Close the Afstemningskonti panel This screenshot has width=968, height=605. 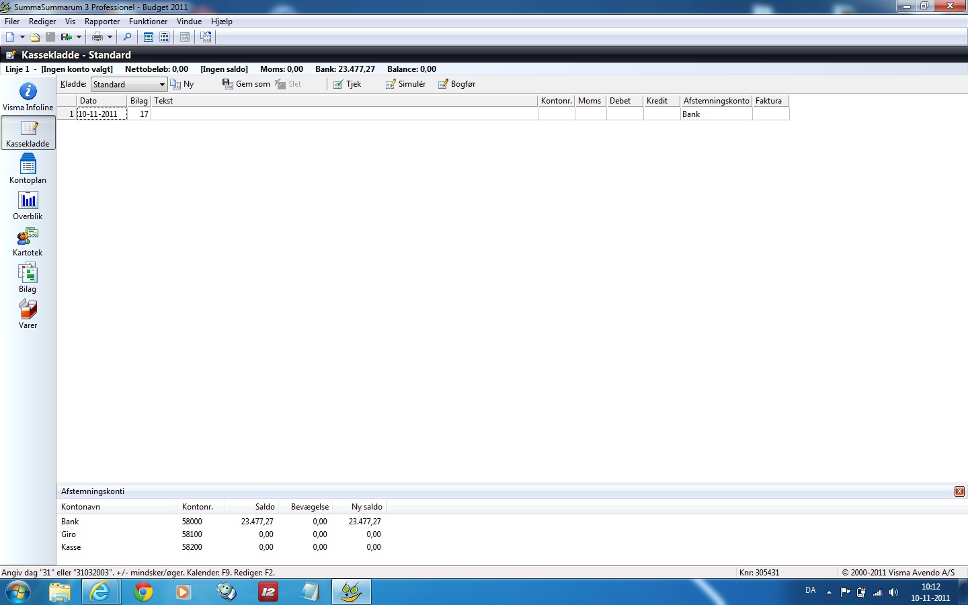[959, 491]
